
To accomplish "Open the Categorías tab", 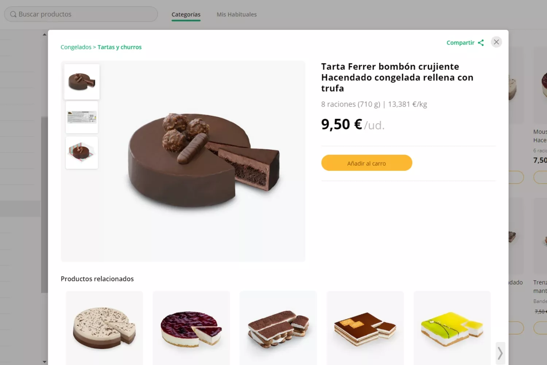I will click(186, 15).
